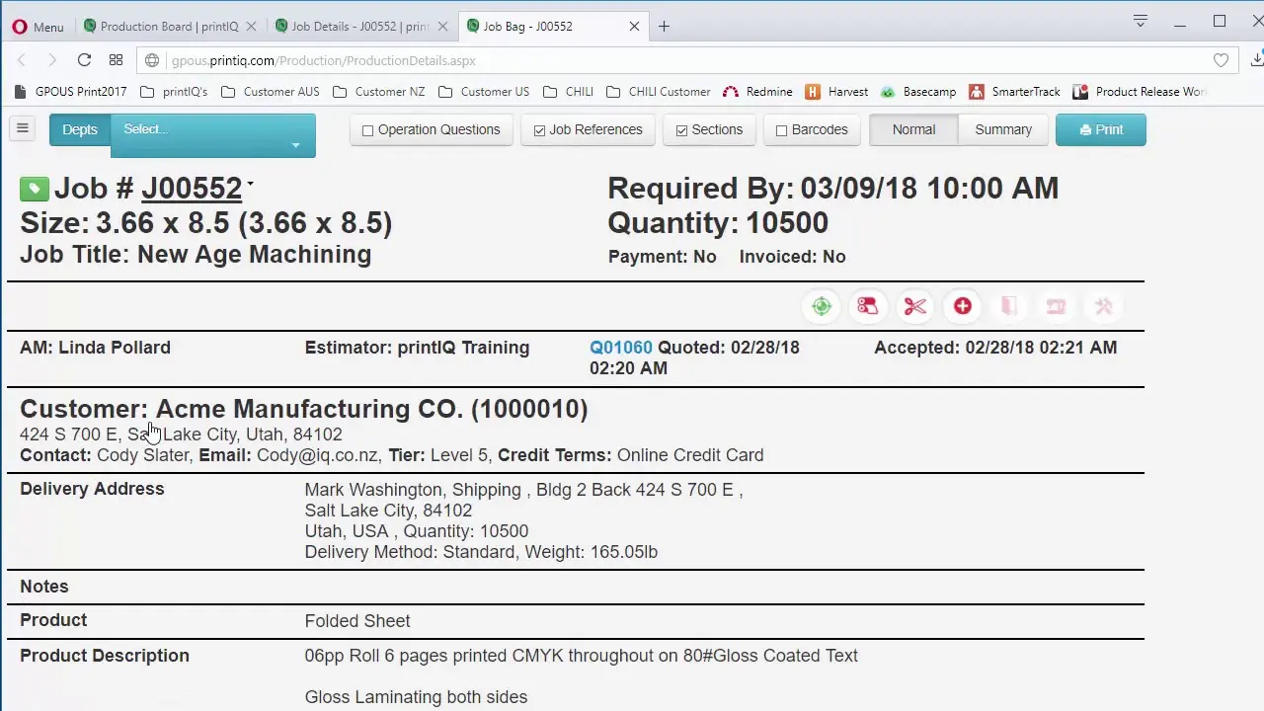The height and width of the screenshot is (711, 1264).
Task: Open the Depts Select dropdown
Action: coord(212,136)
